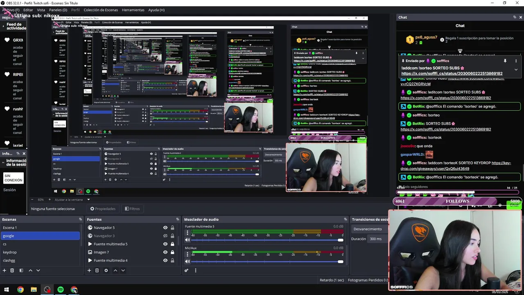Open Mic/Aux mixer options dots
524x295 pixels.
187,254
